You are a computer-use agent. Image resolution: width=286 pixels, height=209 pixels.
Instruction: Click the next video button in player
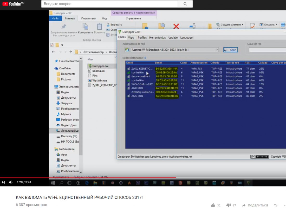(x=3, y=182)
